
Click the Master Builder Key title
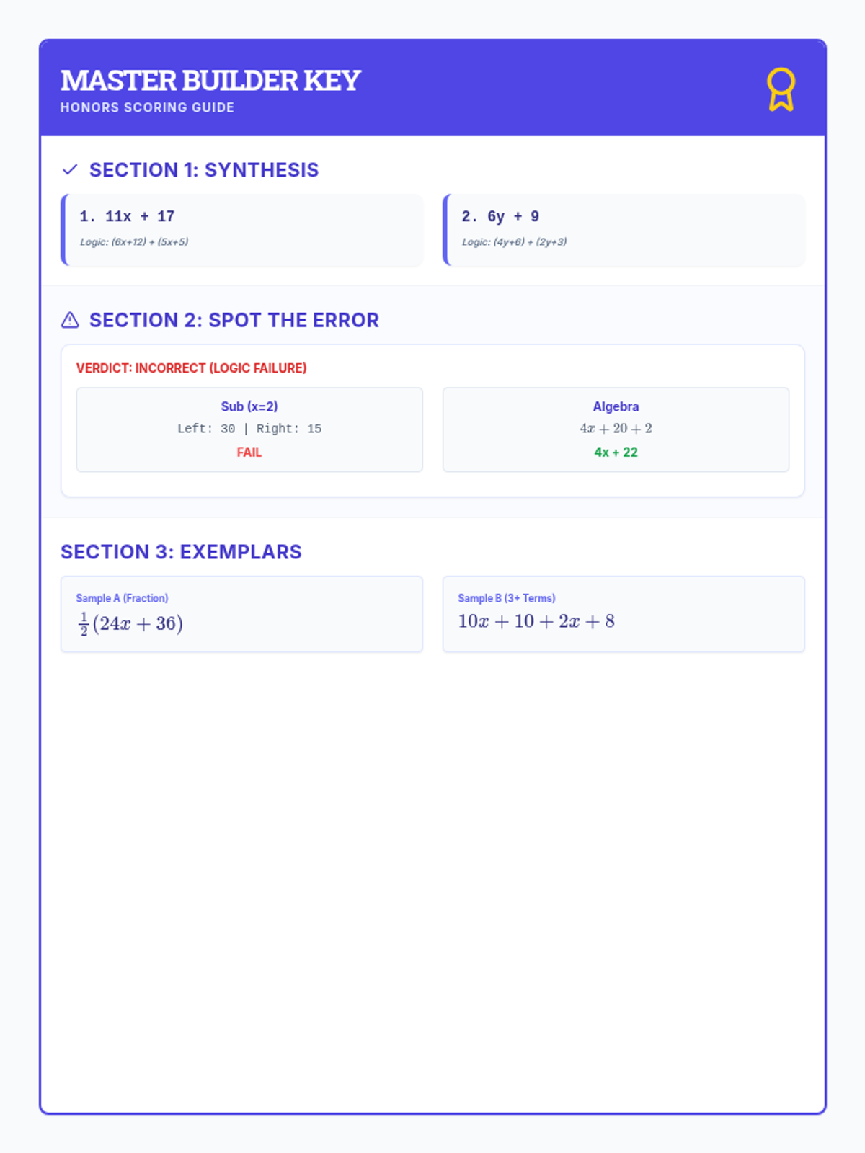(210, 81)
